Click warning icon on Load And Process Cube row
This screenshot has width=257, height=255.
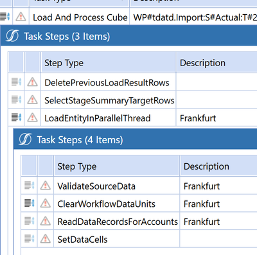click(x=21, y=17)
